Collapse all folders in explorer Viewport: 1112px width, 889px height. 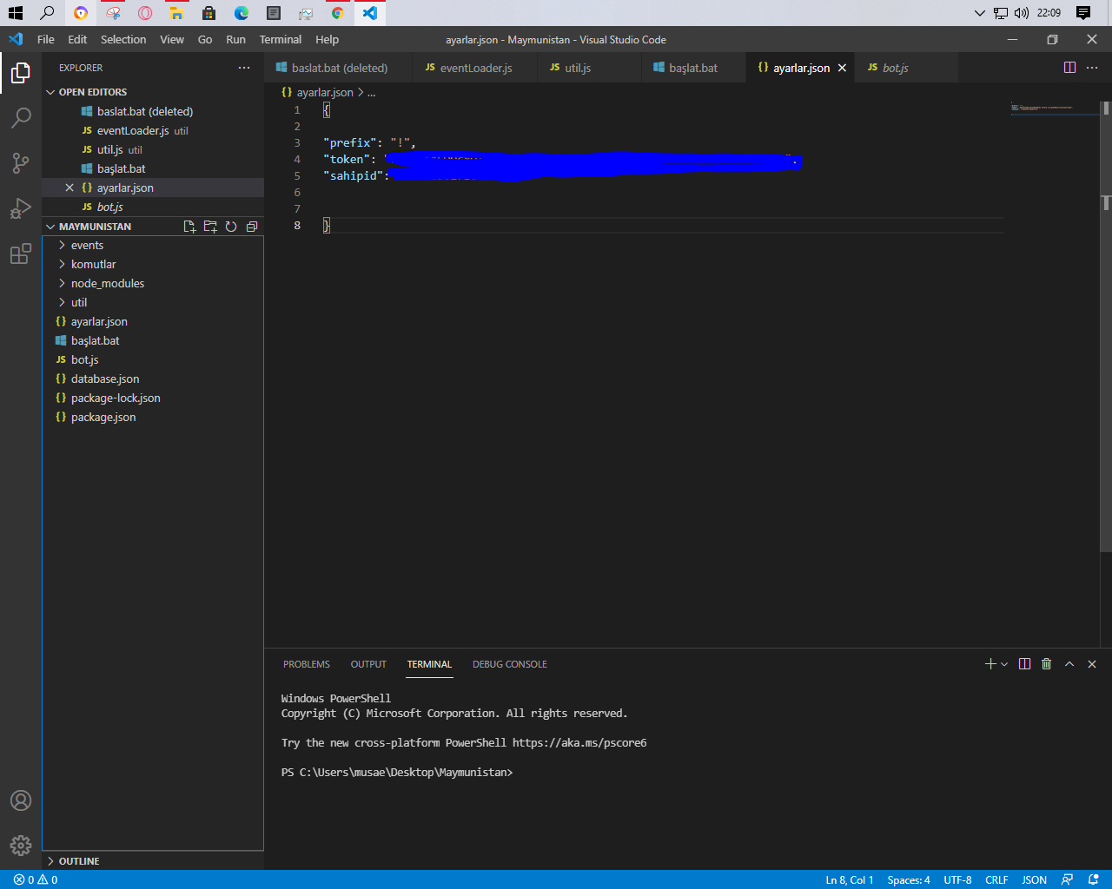pos(252,227)
